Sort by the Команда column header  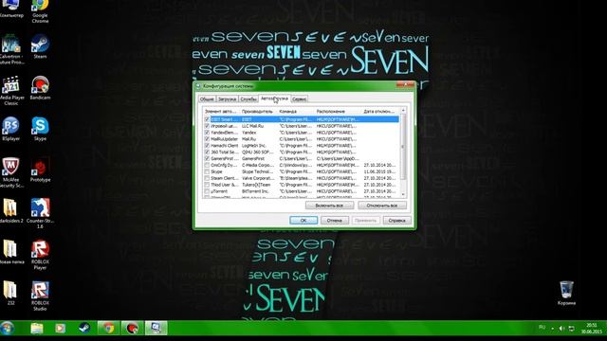coord(296,112)
